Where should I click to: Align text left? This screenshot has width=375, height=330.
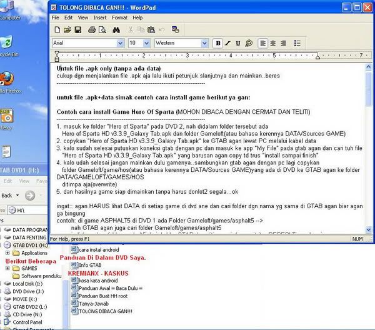(262, 43)
